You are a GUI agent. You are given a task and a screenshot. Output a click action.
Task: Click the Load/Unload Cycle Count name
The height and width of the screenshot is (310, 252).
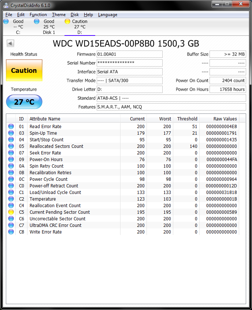point(55,192)
